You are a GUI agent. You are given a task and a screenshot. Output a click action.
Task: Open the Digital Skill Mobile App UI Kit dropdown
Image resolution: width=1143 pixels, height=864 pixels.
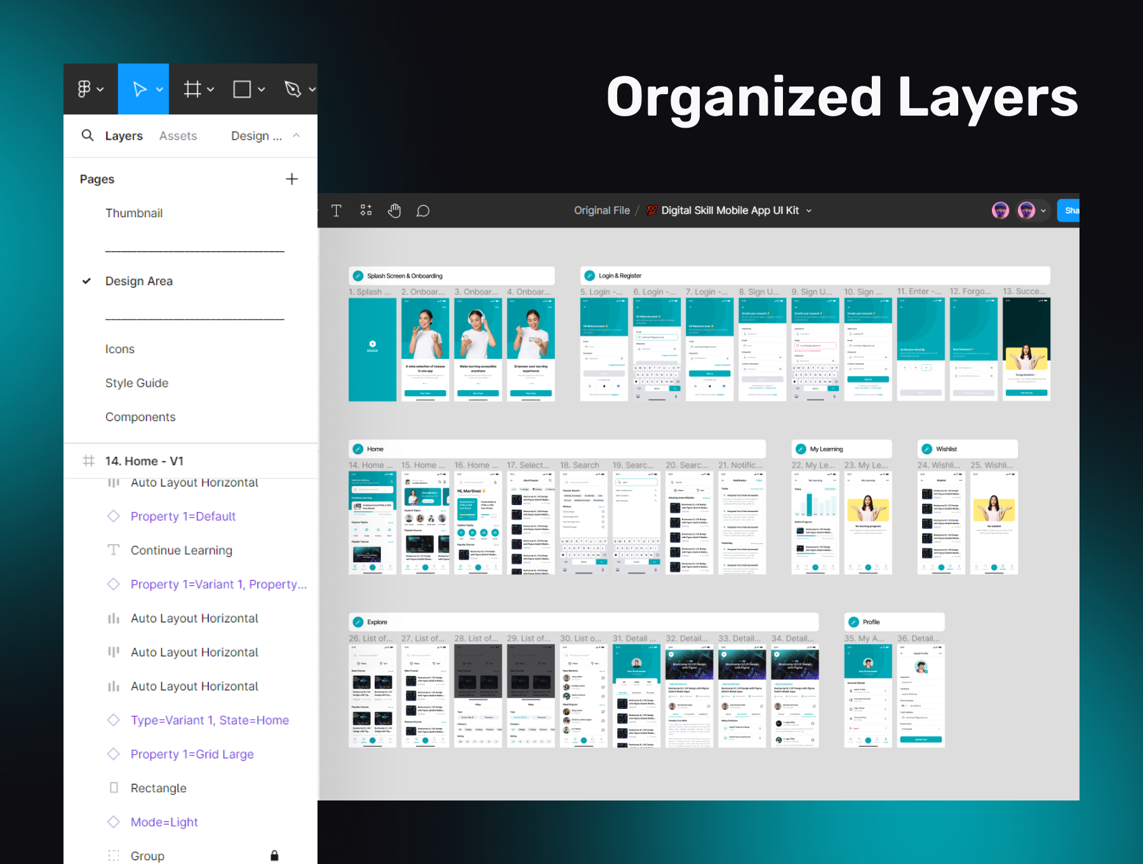pos(808,210)
